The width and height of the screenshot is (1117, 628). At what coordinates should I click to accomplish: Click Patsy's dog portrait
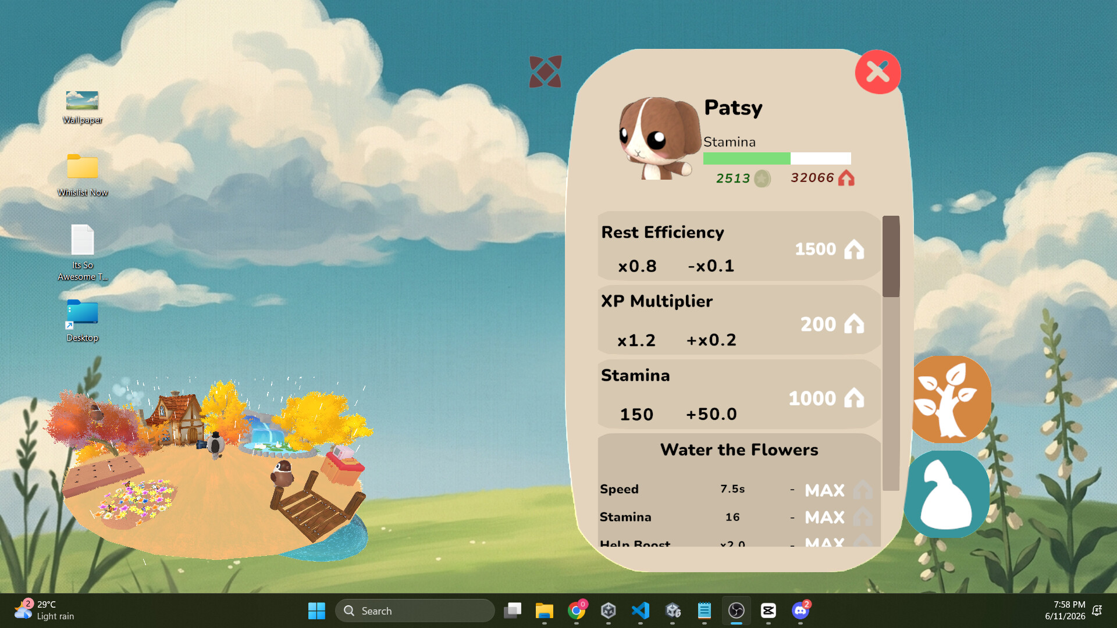click(x=659, y=138)
